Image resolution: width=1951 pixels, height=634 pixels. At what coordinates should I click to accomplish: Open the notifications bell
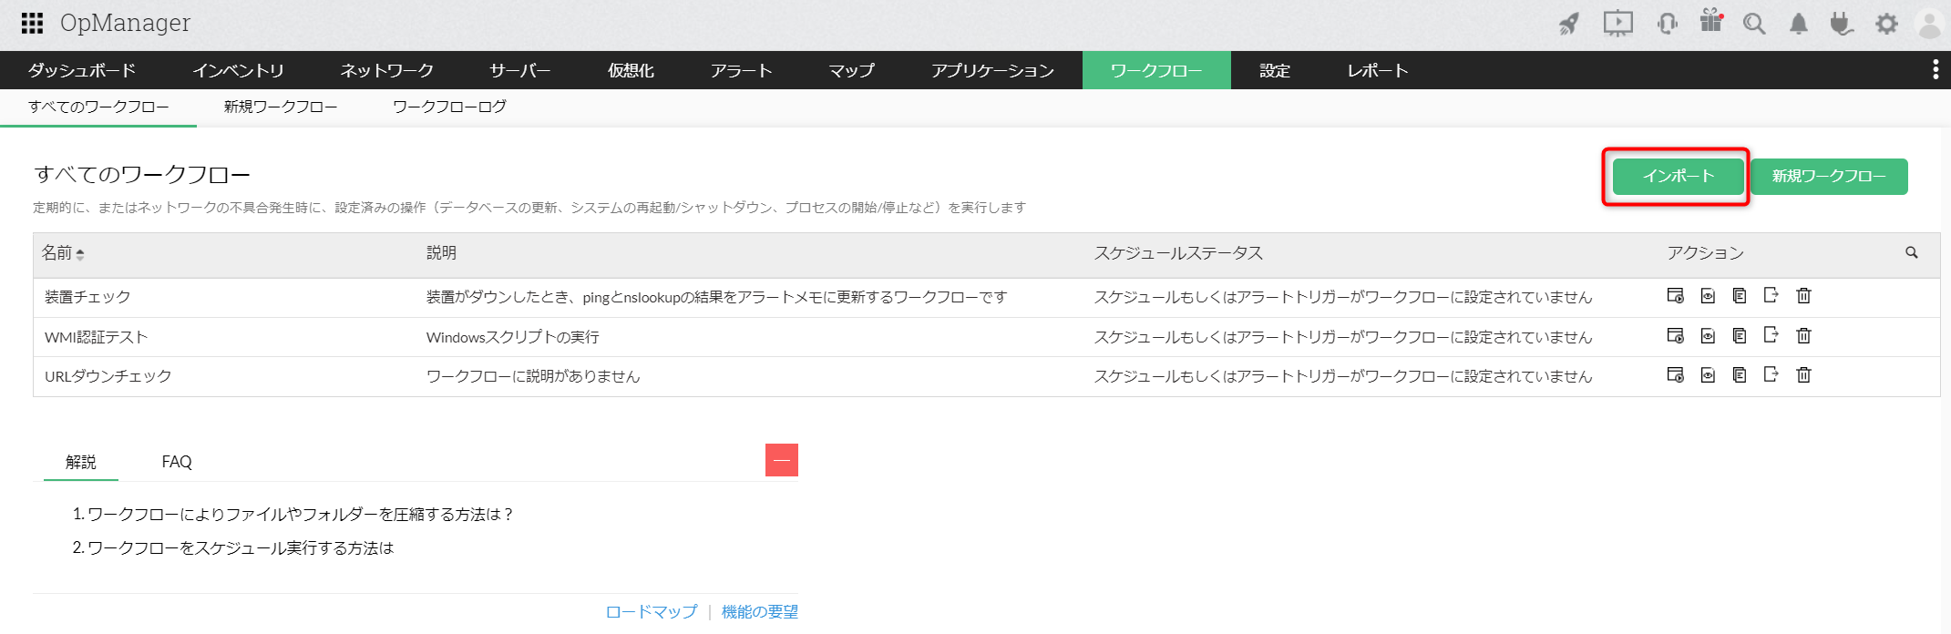click(x=1798, y=24)
